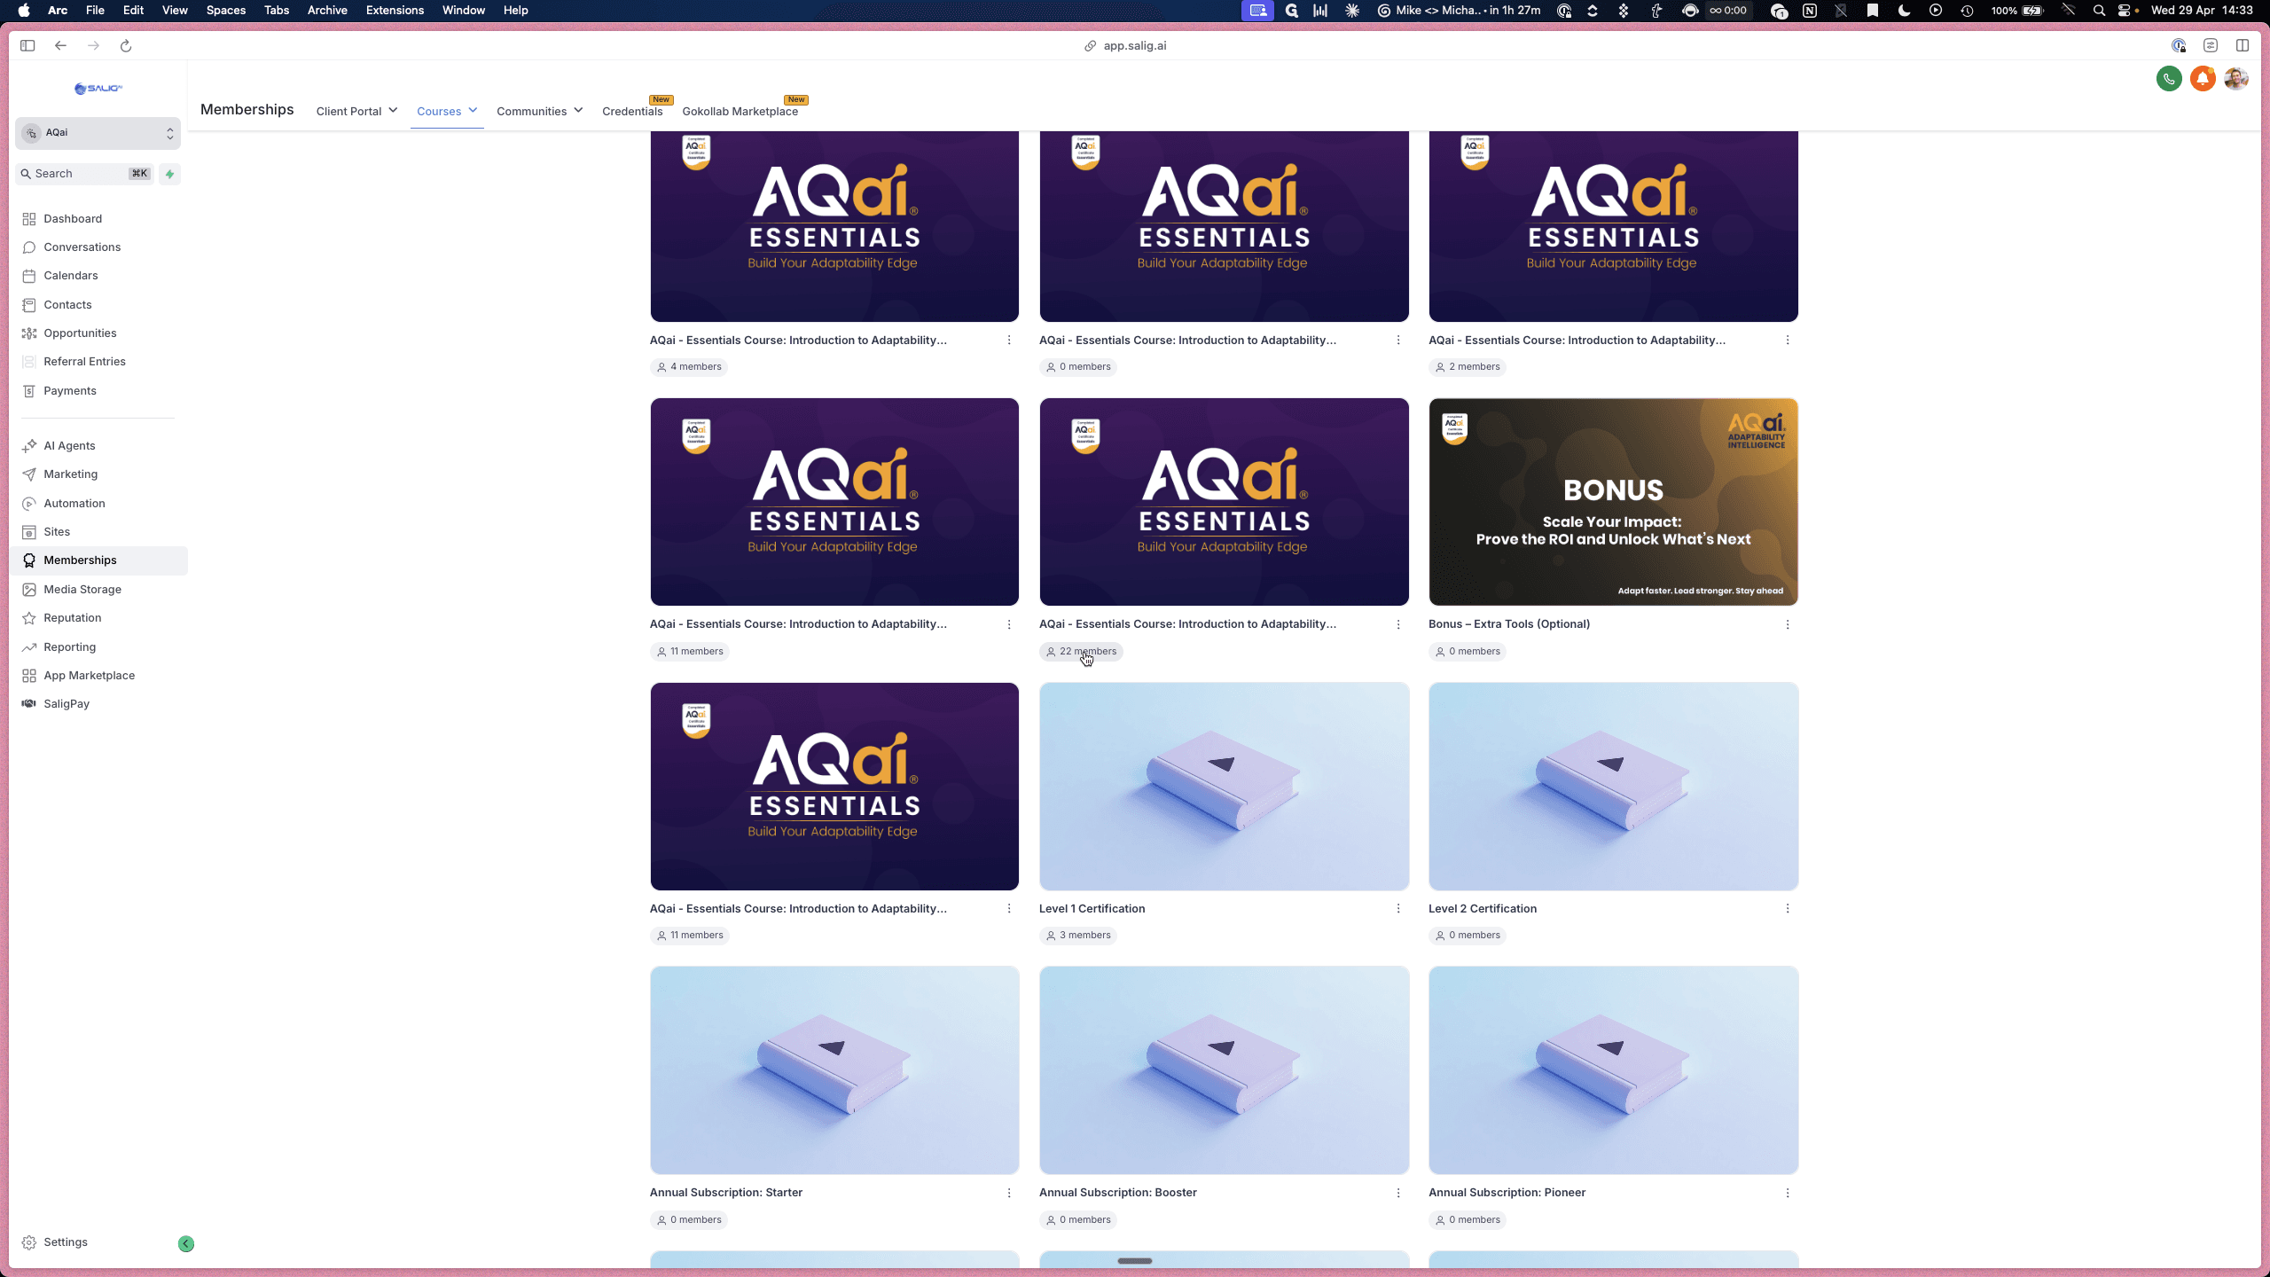Open the Automation sidebar item
The height and width of the screenshot is (1277, 2270).
(x=74, y=504)
